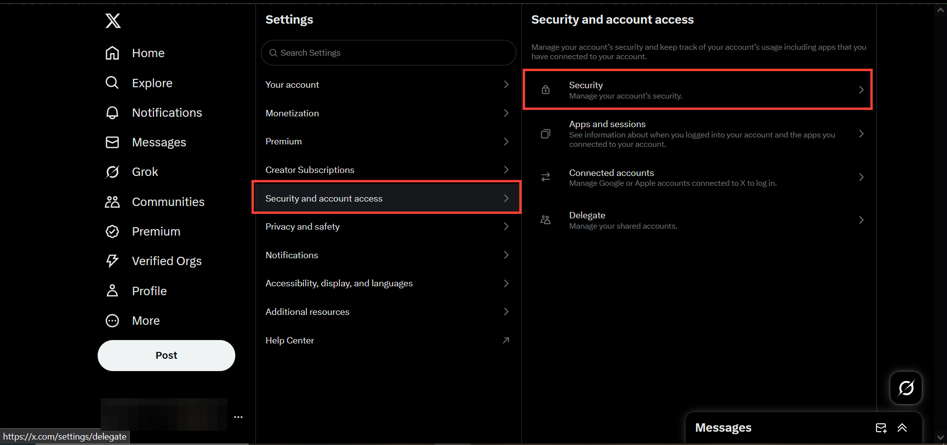Open Notifications via the bell icon
Viewport: 947px width, 445px height.
point(112,112)
